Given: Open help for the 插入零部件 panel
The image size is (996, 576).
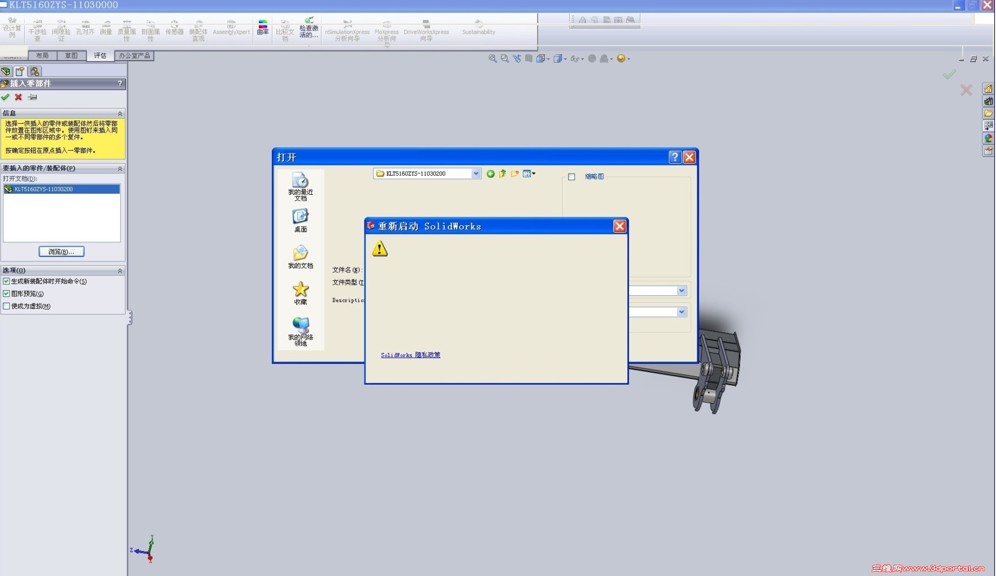Looking at the screenshot, I should click(x=120, y=84).
